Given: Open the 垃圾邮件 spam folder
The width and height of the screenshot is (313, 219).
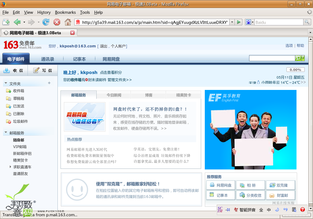Looking at the screenshot, I should 20,121.
